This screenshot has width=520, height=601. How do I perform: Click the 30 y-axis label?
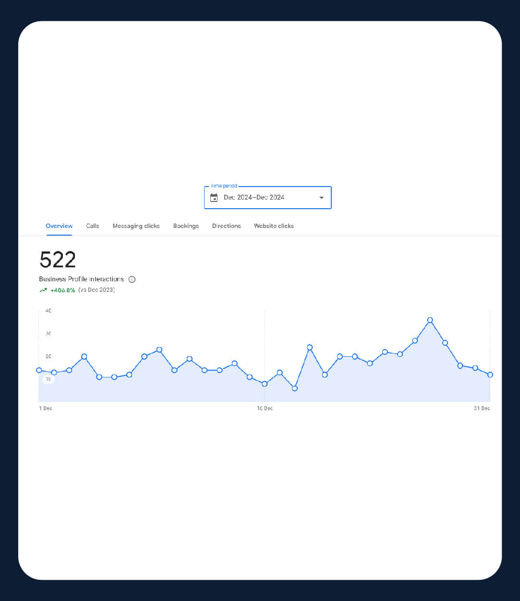[x=48, y=333]
